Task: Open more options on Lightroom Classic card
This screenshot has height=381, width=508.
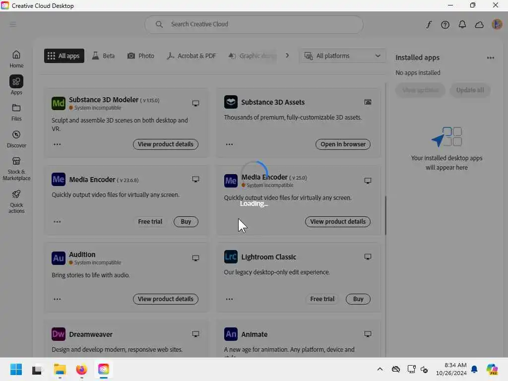Action: (x=229, y=299)
